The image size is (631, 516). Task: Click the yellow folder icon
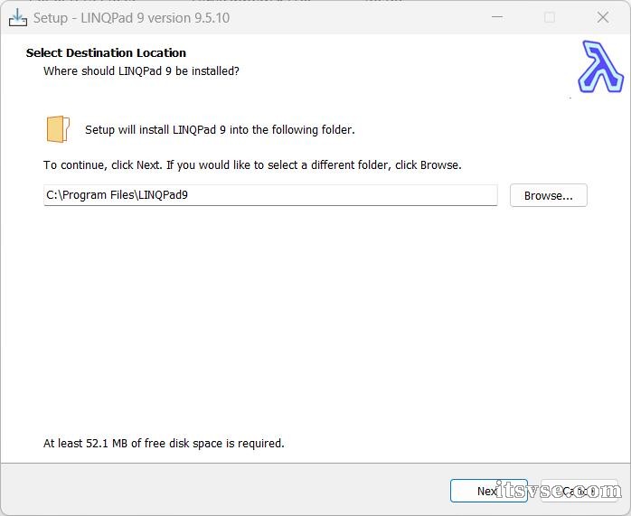tap(58, 129)
